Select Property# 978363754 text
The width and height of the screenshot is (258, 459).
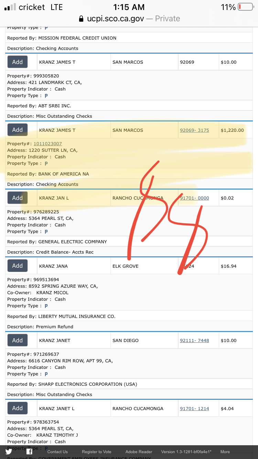(x=33, y=422)
